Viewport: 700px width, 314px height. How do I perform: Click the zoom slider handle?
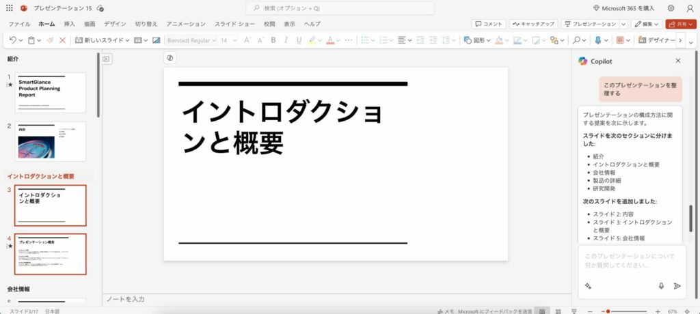click(608, 311)
